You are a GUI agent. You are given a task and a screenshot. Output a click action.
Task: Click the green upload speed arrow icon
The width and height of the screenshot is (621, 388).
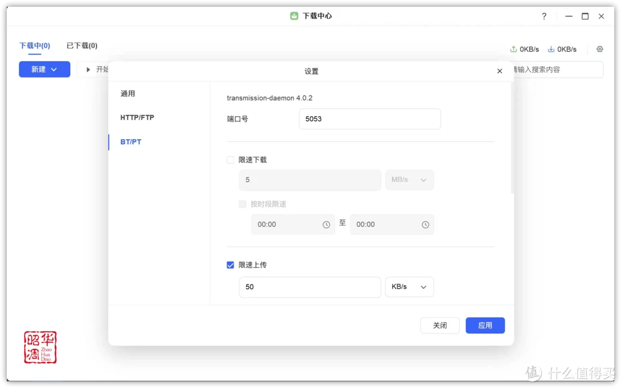[x=514, y=49]
